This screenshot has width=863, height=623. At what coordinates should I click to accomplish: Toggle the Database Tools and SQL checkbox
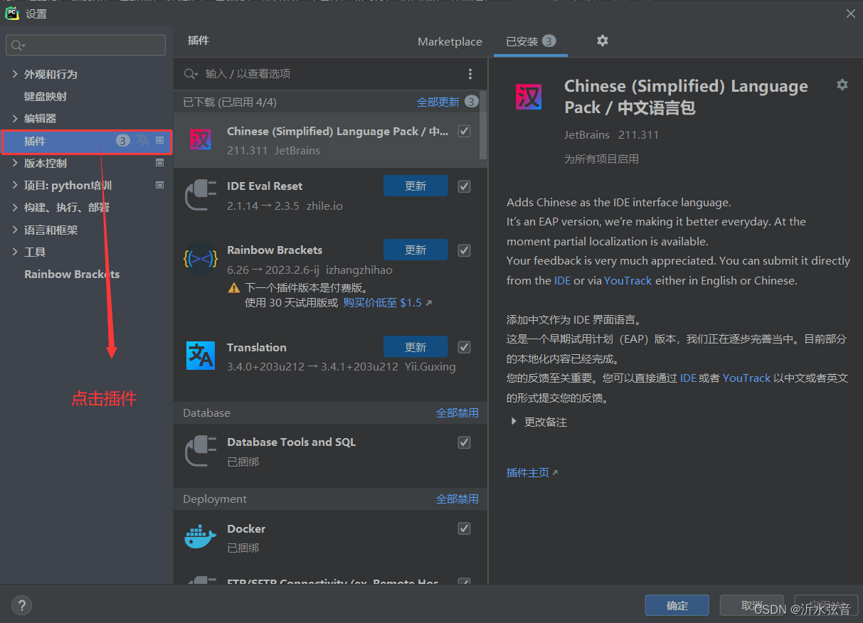click(x=465, y=442)
